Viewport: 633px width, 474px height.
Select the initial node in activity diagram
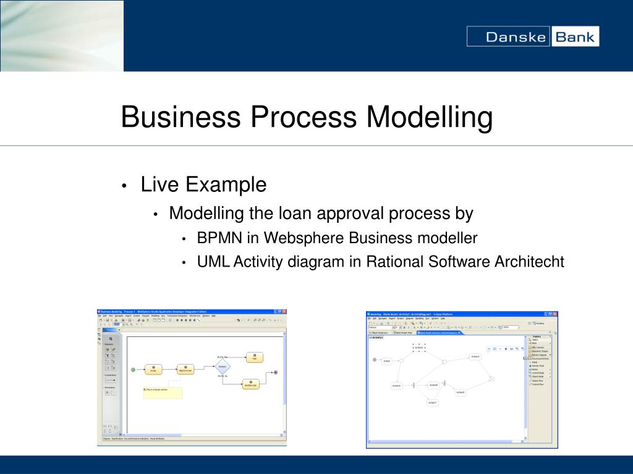[x=375, y=360]
